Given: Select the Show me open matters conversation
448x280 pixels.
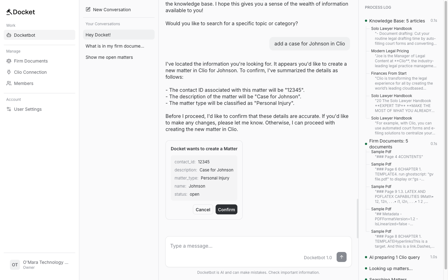Looking at the screenshot, I should coord(109,57).
